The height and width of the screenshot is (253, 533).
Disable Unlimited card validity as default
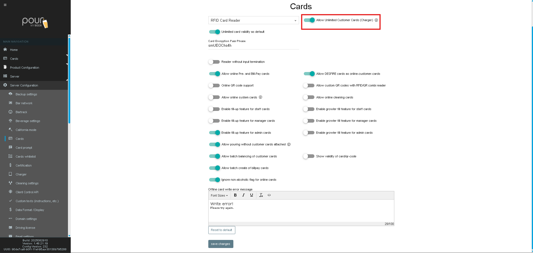tap(214, 32)
